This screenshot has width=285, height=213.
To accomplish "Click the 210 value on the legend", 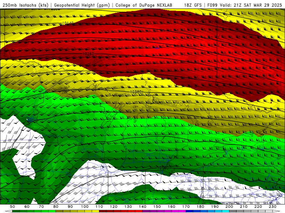I will point(244,207).
